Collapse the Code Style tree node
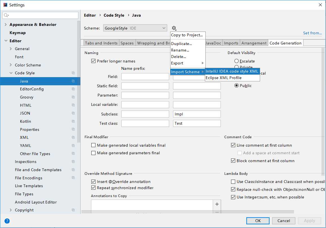This screenshot has width=326, height=228. point(11,73)
